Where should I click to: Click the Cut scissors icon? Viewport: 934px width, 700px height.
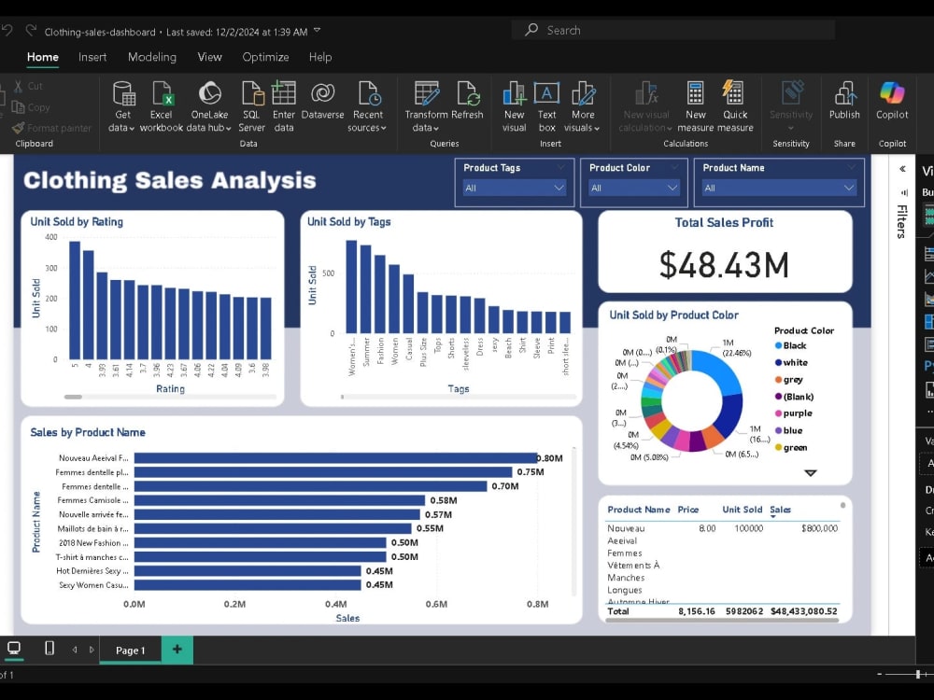(19, 86)
